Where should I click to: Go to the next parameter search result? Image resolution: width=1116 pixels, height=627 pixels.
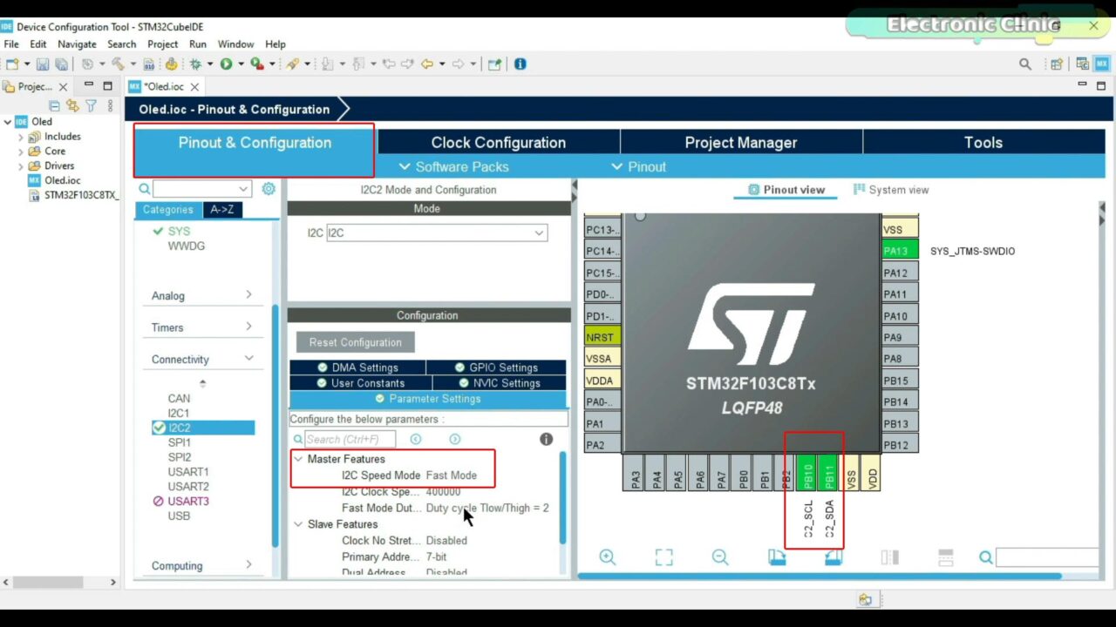pyautogui.click(x=454, y=440)
